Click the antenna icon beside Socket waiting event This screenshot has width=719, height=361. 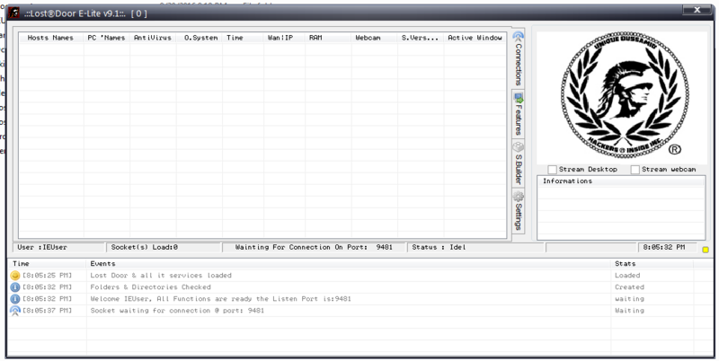pyautogui.click(x=15, y=311)
